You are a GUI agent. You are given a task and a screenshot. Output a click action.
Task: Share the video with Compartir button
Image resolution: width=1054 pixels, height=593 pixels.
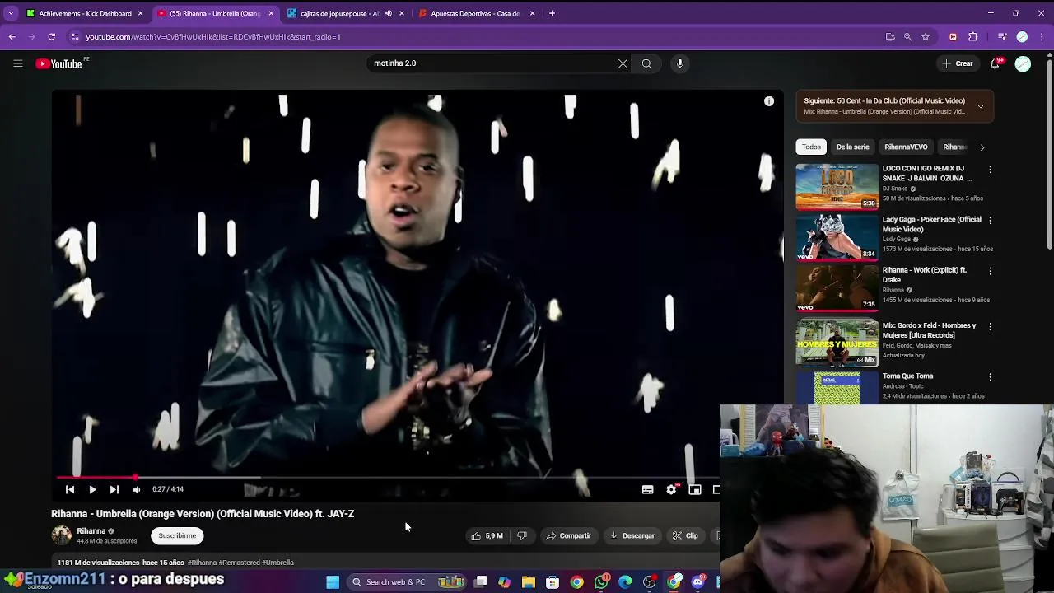click(x=568, y=535)
